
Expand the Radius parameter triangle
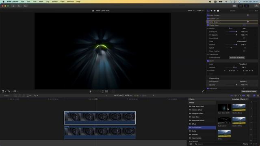(x=208, y=28)
